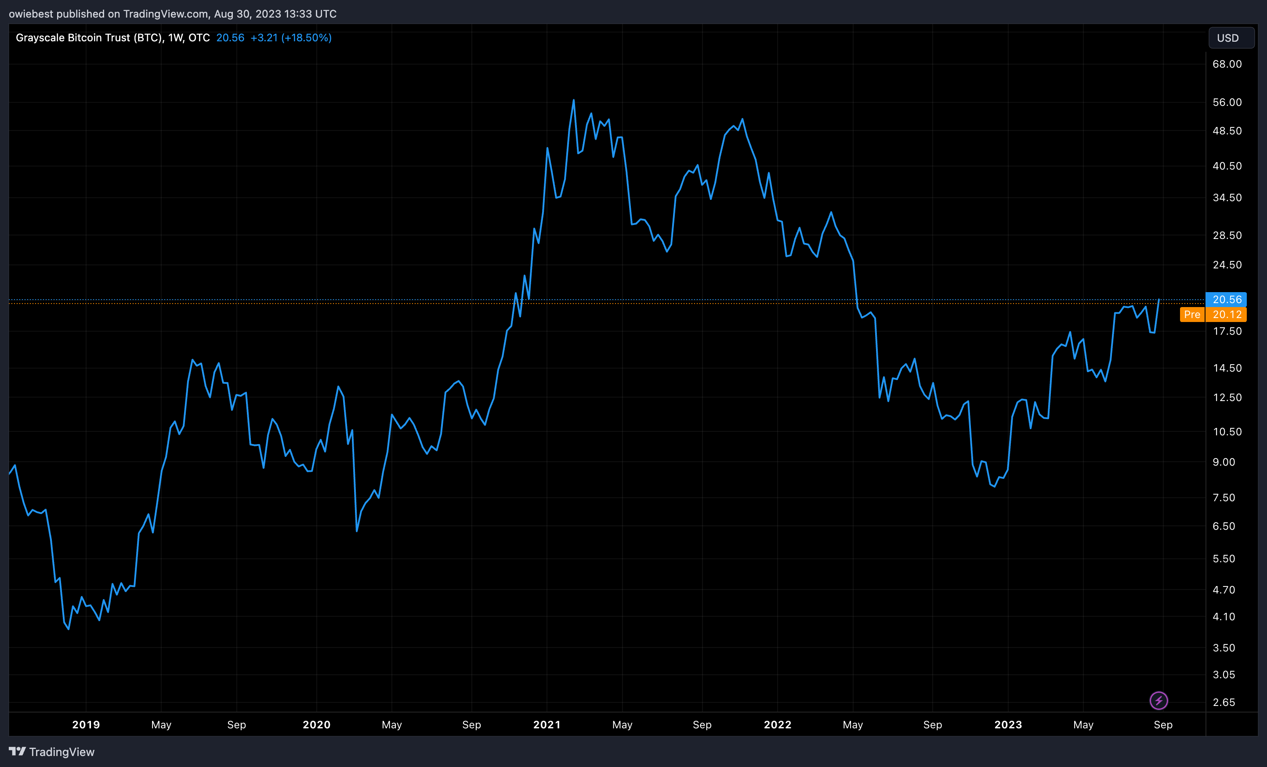Click the 2020 label on time axis

316,724
